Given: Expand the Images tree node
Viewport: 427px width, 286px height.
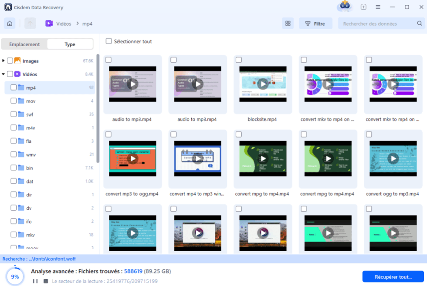Looking at the screenshot, I should tap(3, 61).
